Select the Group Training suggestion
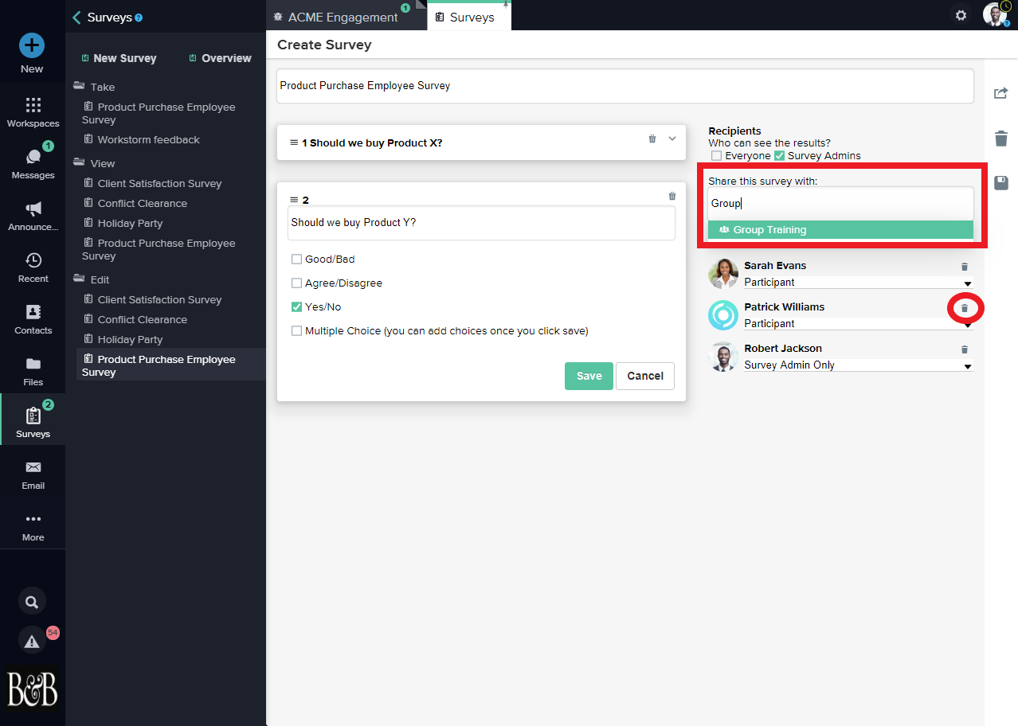Viewport: 1018px width, 726px height. point(840,229)
